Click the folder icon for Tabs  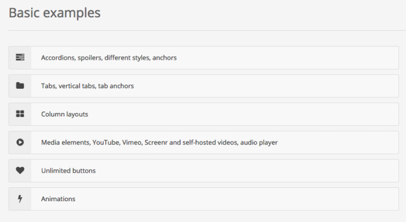point(20,86)
